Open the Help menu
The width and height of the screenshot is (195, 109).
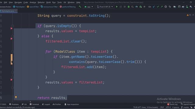78,2
